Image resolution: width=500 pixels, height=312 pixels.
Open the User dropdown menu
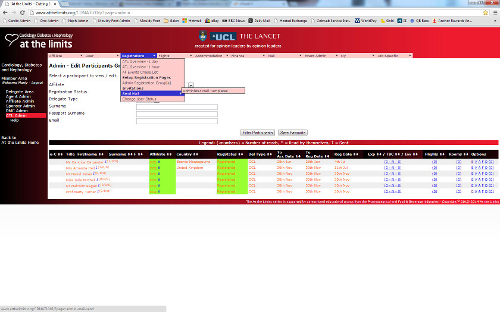pos(102,56)
